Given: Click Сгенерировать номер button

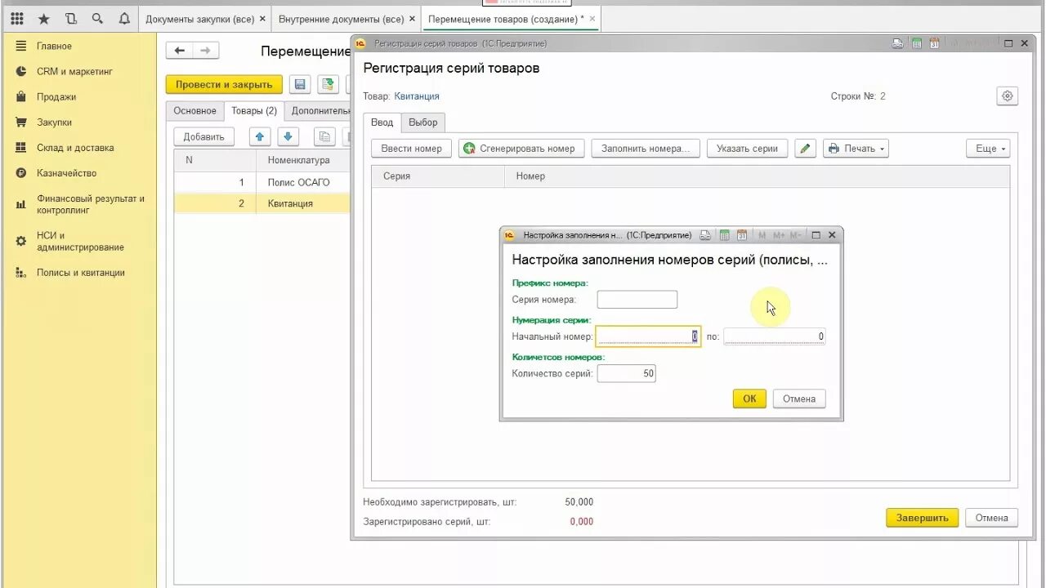Looking at the screenshot, I should click(521, 149).
